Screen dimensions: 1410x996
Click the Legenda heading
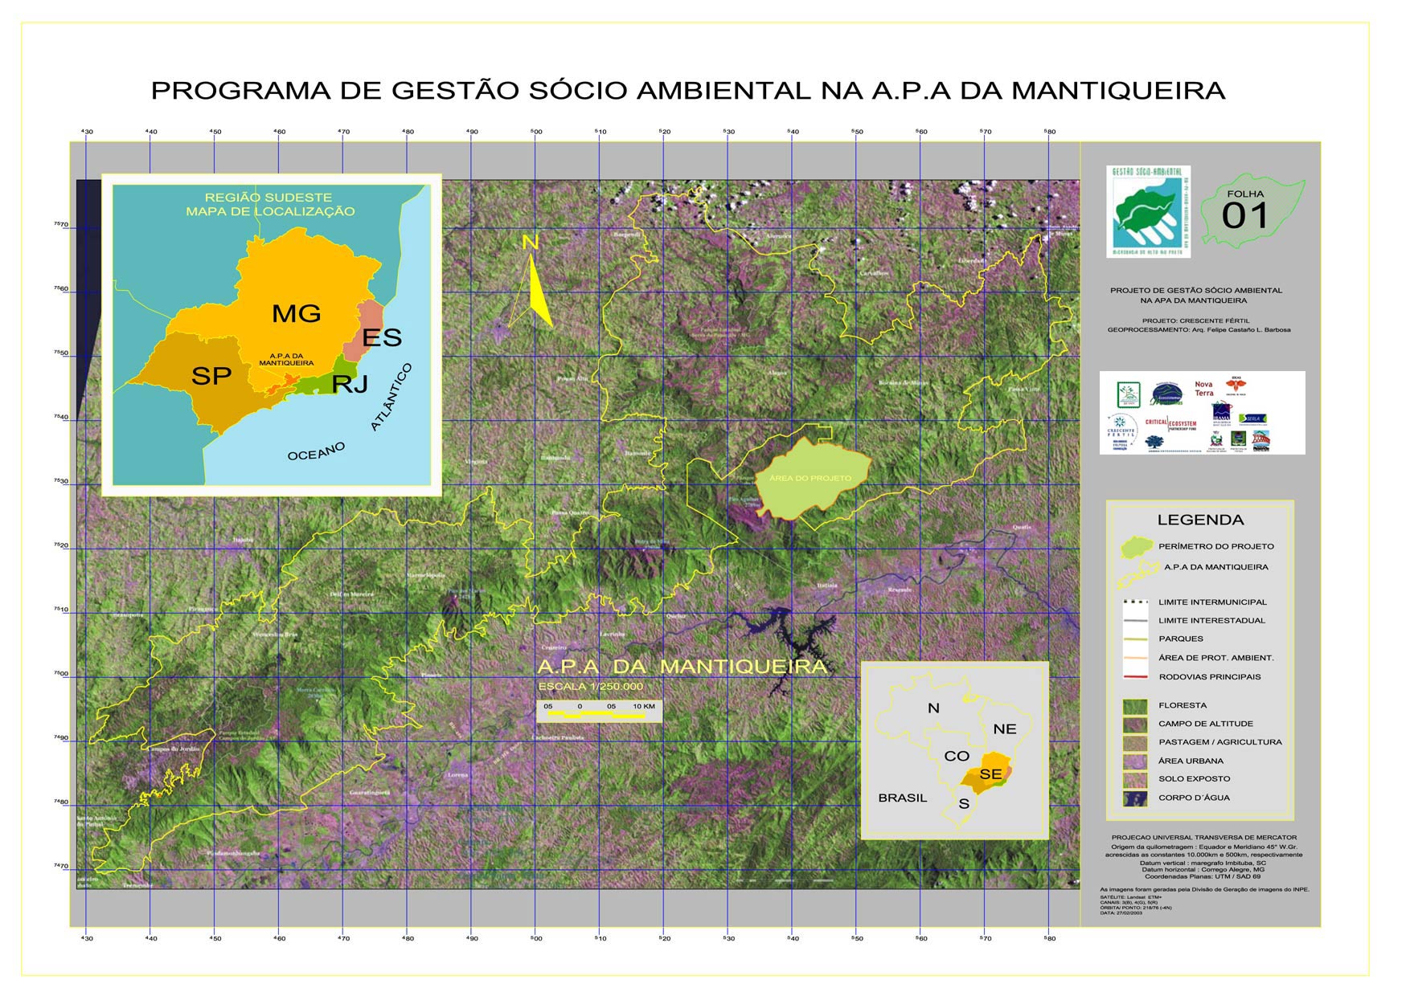(1199, 520)
